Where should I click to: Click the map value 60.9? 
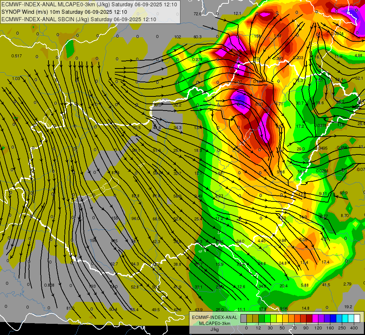(x=344, y=193)
